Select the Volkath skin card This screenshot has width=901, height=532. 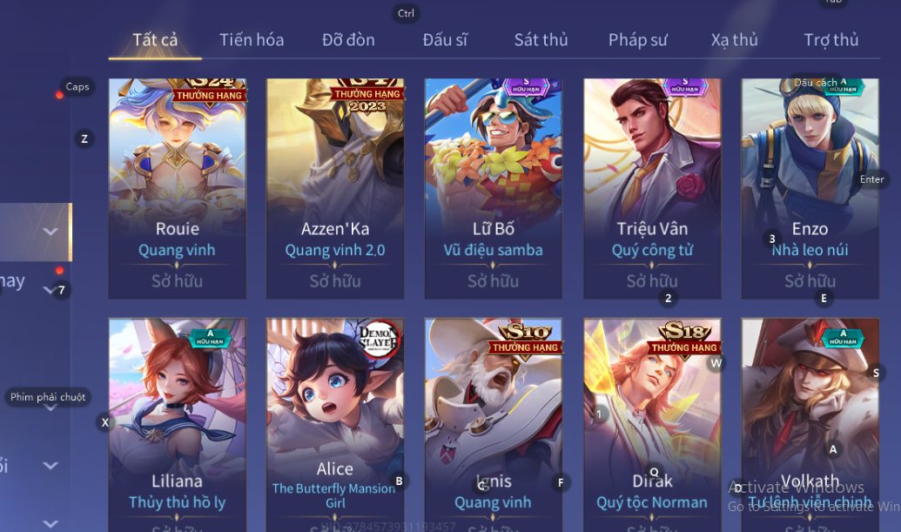pos(810,425)
